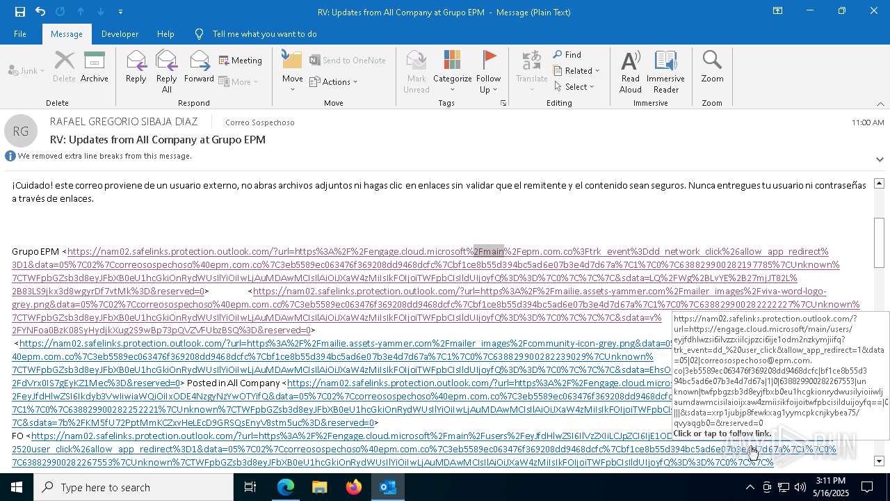Click the taskbar volume icon
This screenshot has height=501, width=890.
[x=800, y=487]
